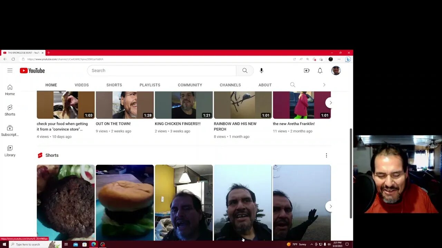The width and height of the screenshot is (442, 248).
Task: Open Microsoft Store on the taskbar
Action: tap(85, 245)
